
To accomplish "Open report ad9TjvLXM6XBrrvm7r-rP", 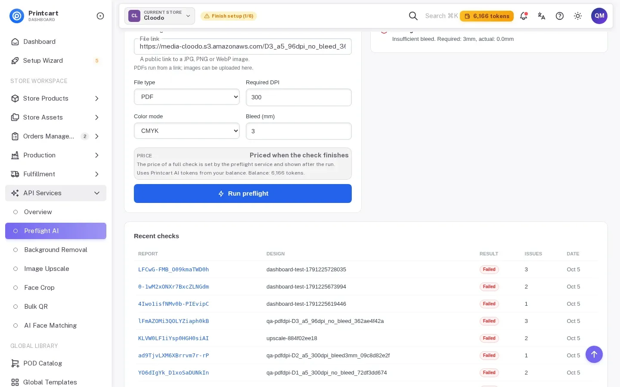I will (174, 356).
